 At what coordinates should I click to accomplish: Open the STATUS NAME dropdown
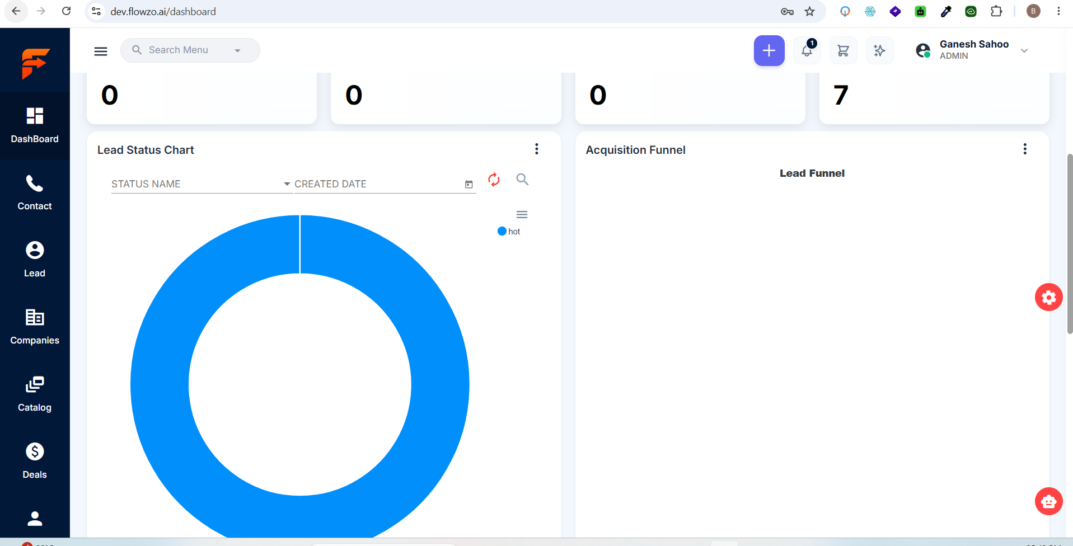click(x=202, y=183)
